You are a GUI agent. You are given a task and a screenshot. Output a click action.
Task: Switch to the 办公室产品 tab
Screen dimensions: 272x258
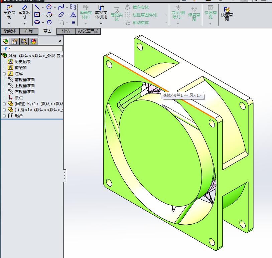88,31
